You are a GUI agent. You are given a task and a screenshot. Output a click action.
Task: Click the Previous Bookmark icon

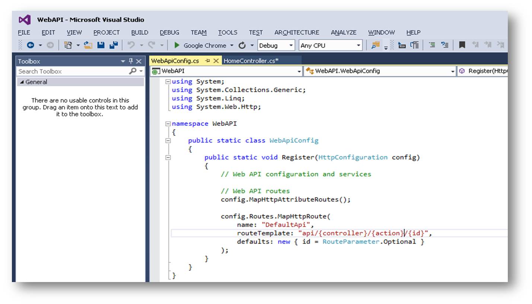(475, 45)
